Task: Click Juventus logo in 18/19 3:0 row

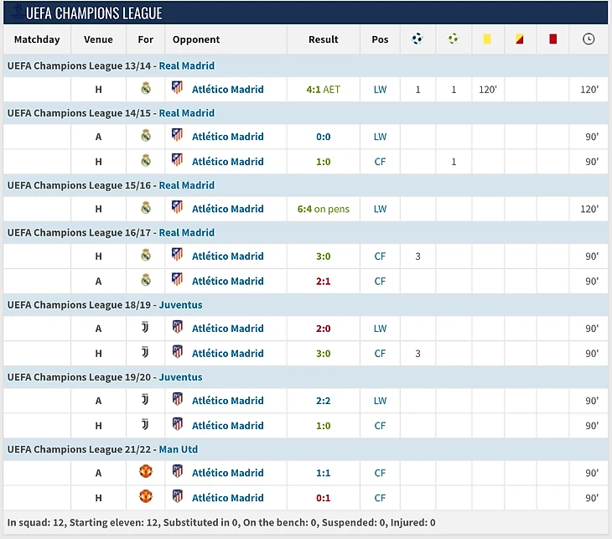Action: 145,352
